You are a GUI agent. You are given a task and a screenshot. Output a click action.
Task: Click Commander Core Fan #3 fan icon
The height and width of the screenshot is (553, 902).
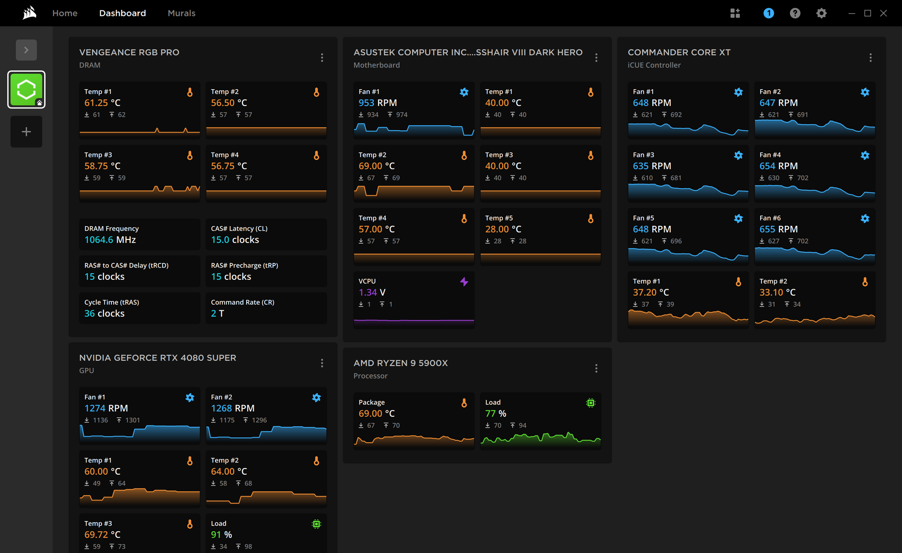(x=739, y=155)
